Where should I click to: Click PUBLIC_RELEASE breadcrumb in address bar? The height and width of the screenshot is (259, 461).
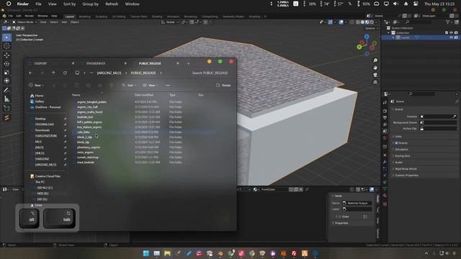coord(143,73)
